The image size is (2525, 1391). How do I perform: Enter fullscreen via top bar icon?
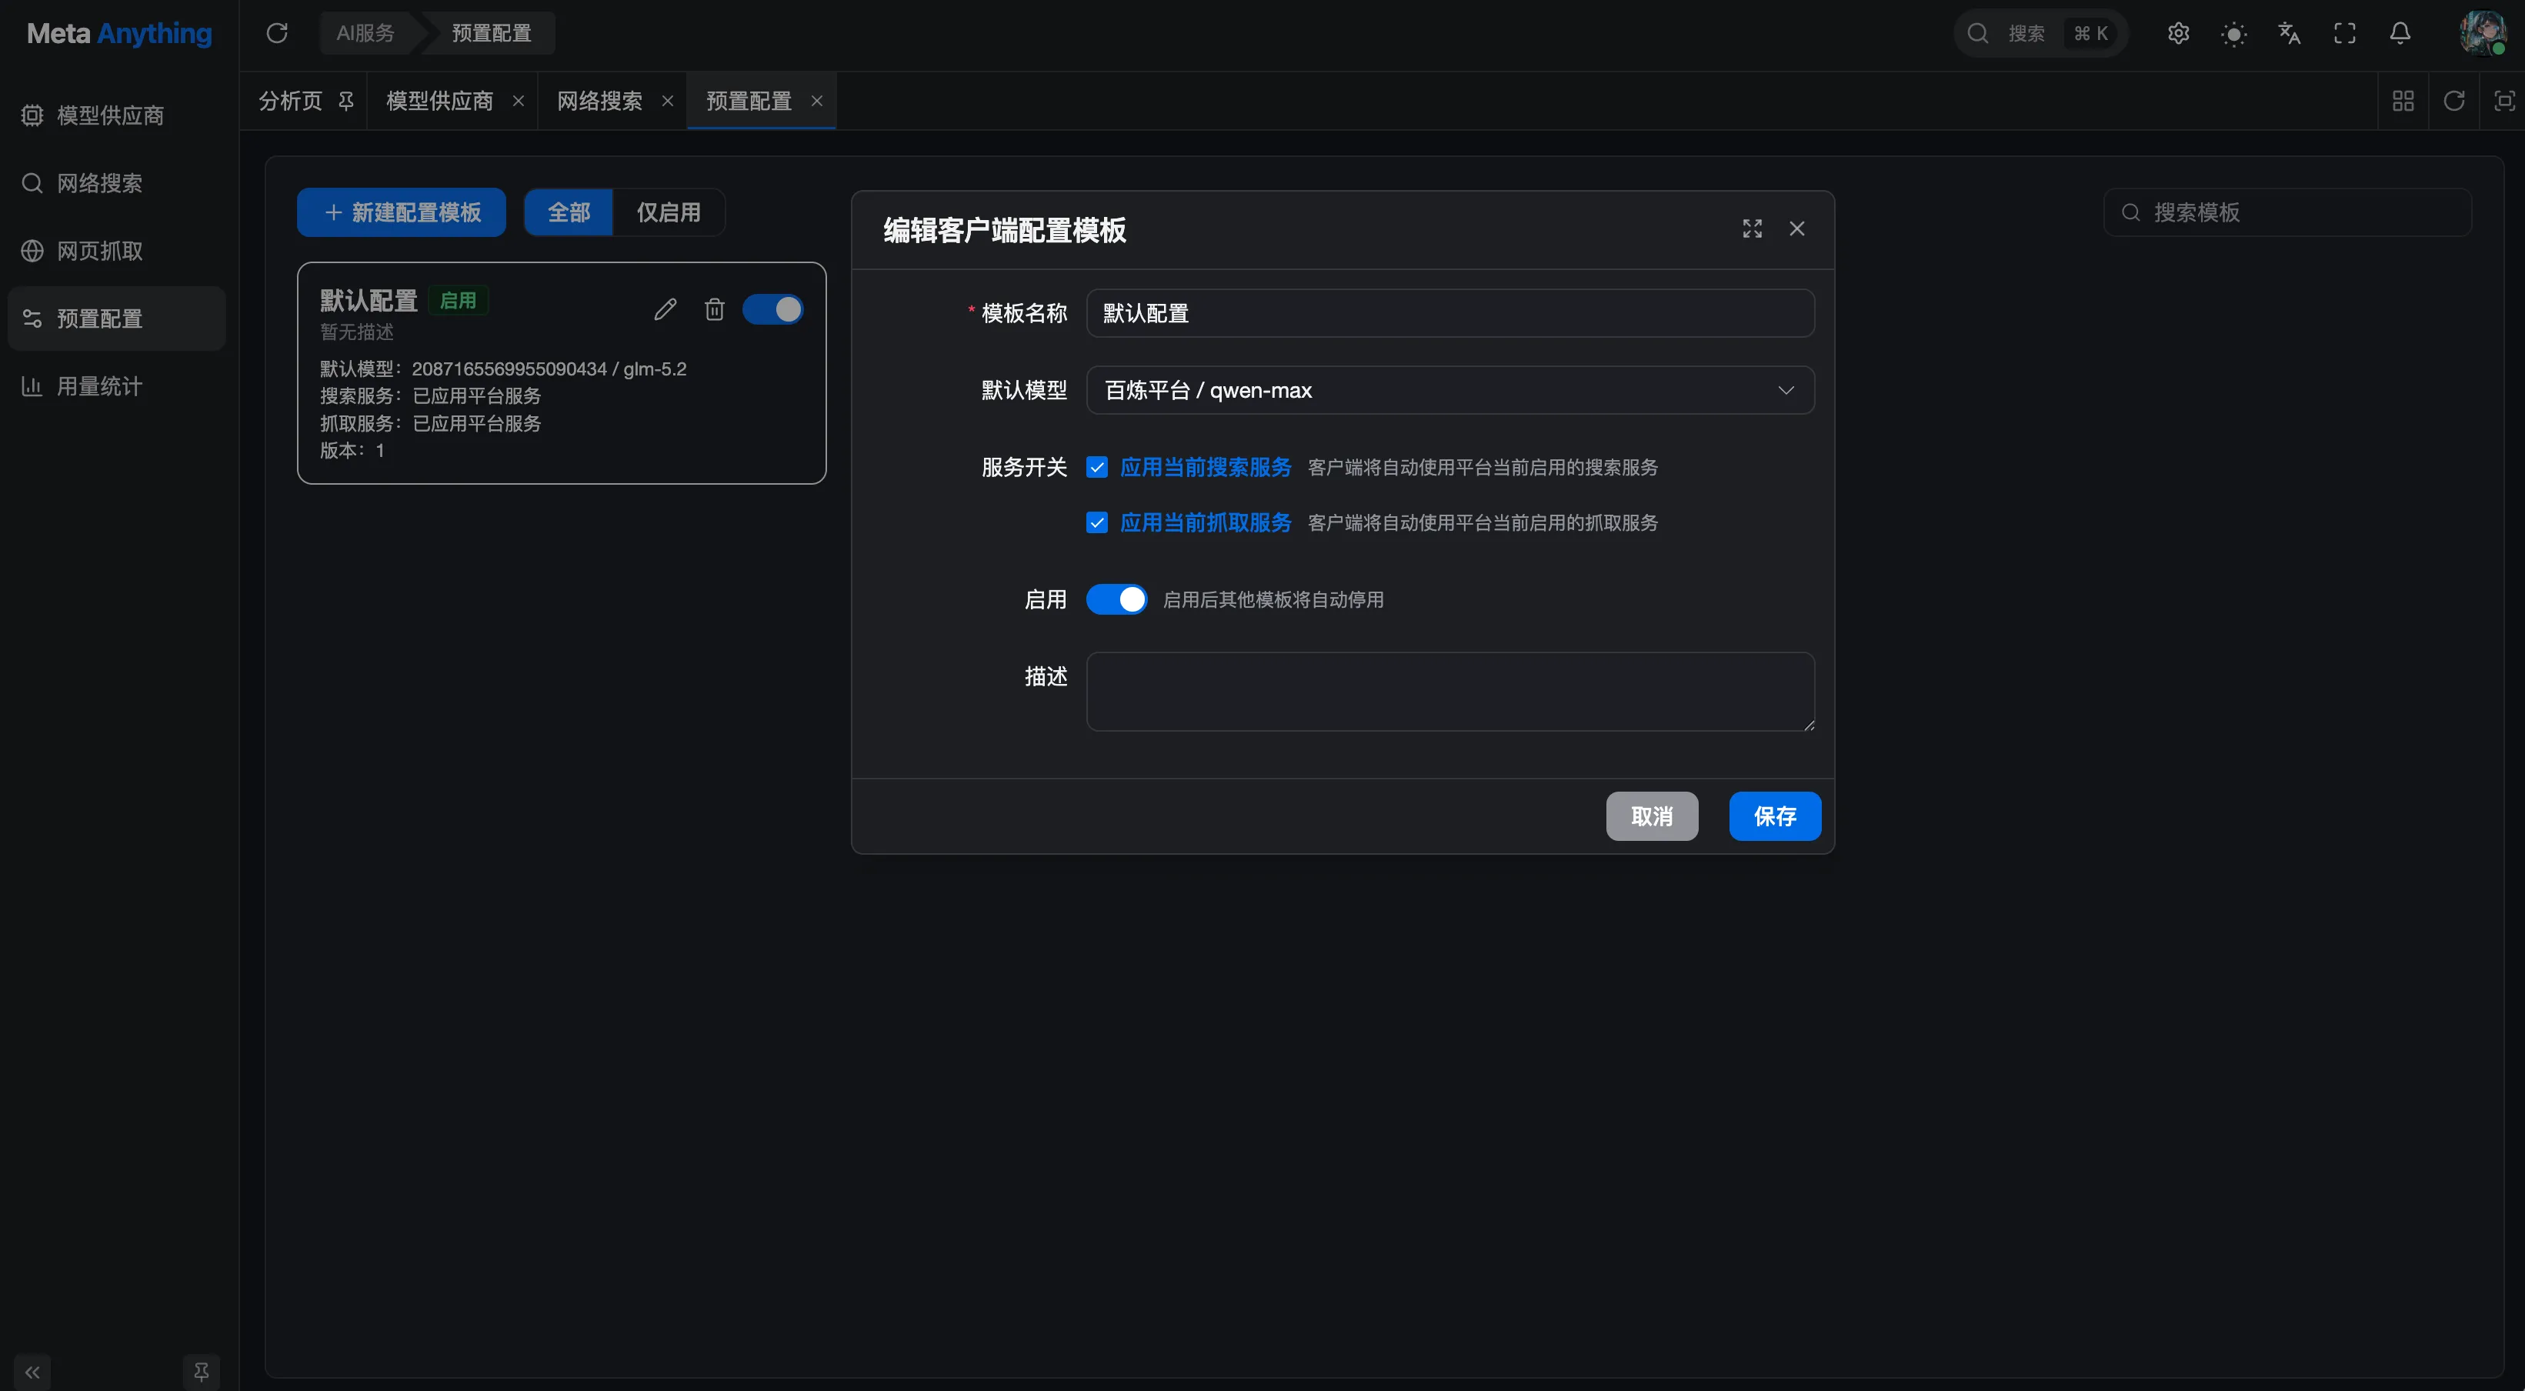point(2345,33)
